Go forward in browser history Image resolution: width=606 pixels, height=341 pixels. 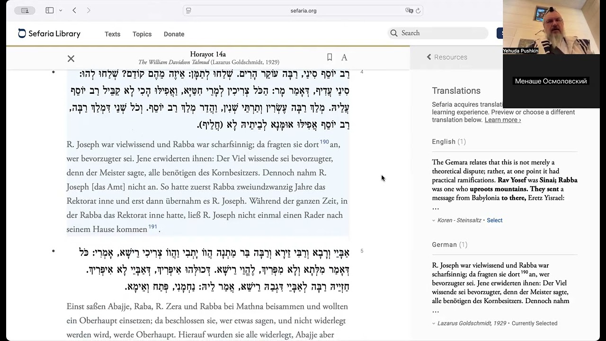(x=89, y=10)
